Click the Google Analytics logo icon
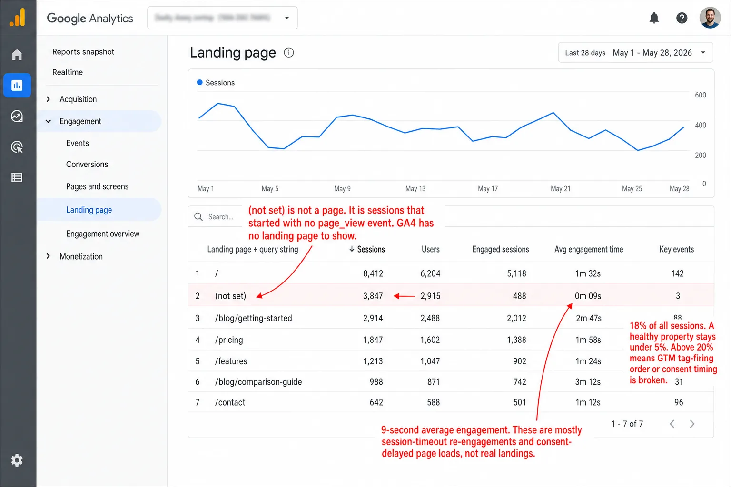 click(x=18, y=18)
